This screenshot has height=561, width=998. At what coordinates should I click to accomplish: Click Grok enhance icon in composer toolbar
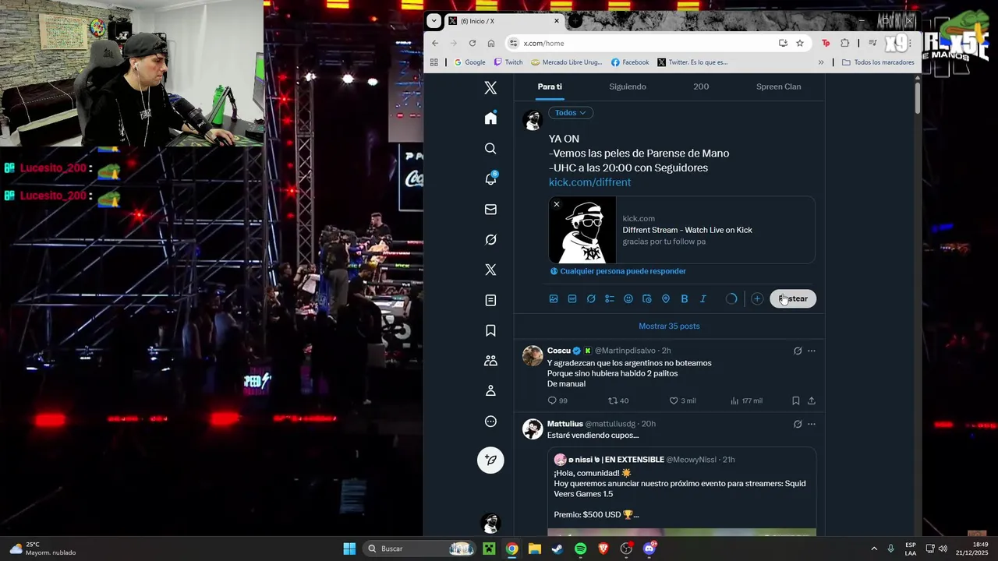[x=591, y=298]
